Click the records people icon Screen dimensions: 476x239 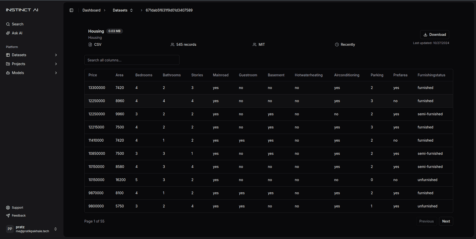[x=173, y=44]
